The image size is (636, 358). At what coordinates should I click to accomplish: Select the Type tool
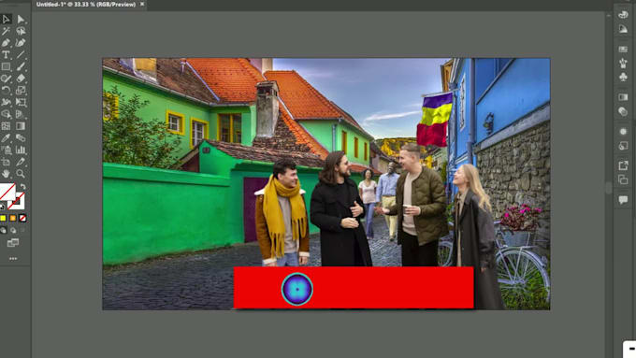pyautogui.click(x=7, y=54)
